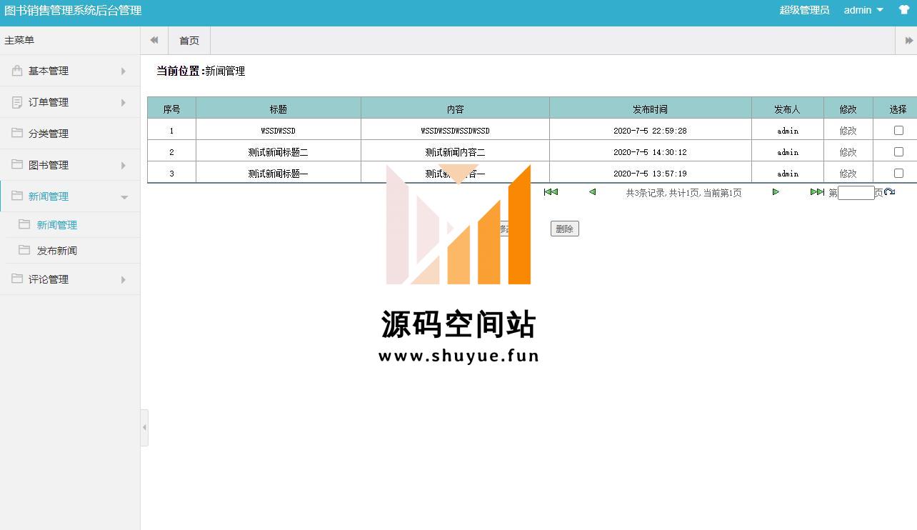Click 修改 link in 测试新闻标题二 row

[x=848, y=152]
